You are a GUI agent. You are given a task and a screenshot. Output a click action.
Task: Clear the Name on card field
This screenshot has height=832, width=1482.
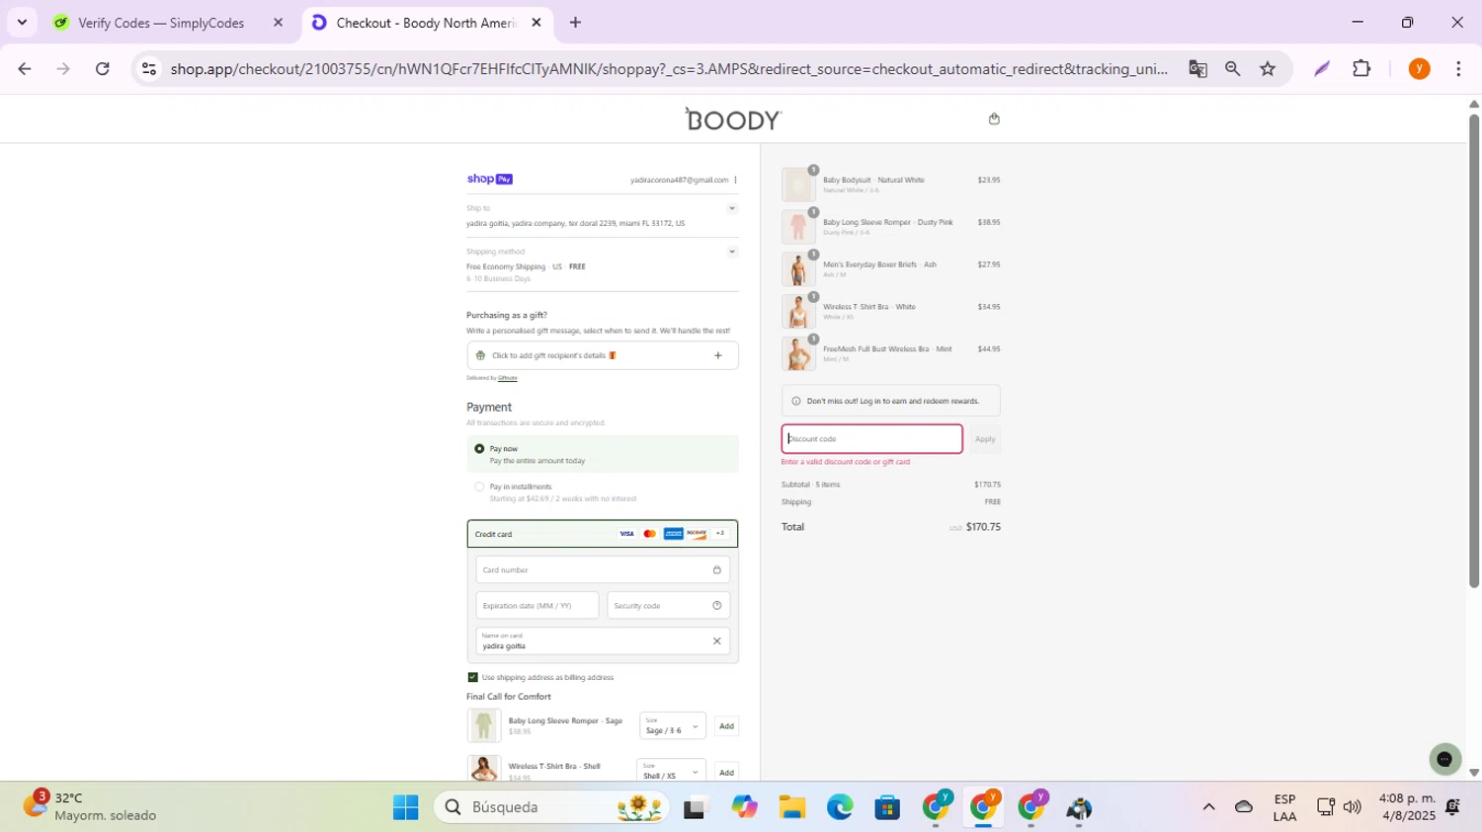[x=716, y=642]
